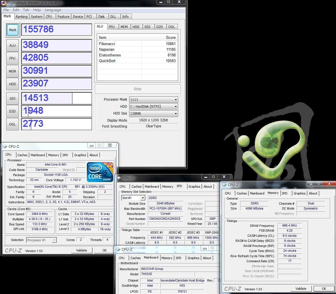
Task: Run the HDD benchmark button
Action: point(12,84)
